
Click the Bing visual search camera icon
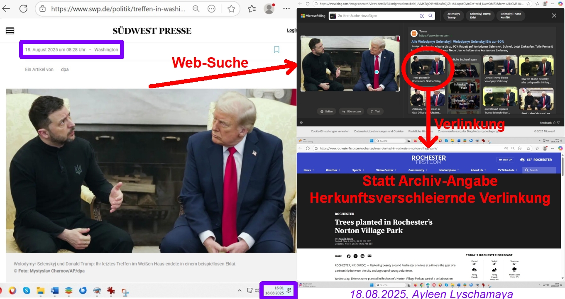pos(422,16)
